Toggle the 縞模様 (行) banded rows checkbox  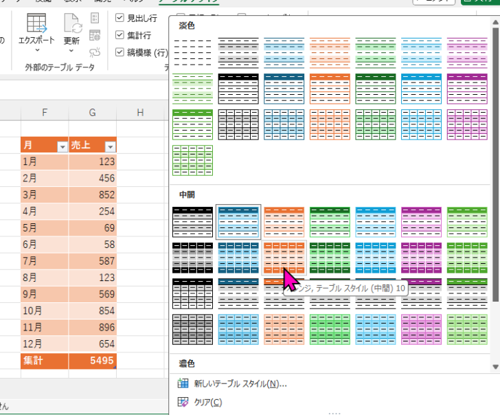point(120,52)
